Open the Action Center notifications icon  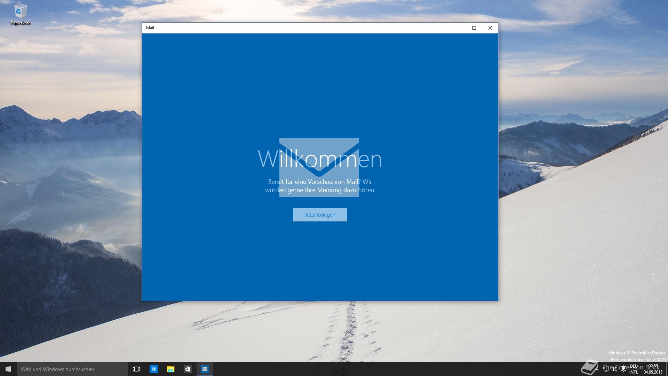623,369
